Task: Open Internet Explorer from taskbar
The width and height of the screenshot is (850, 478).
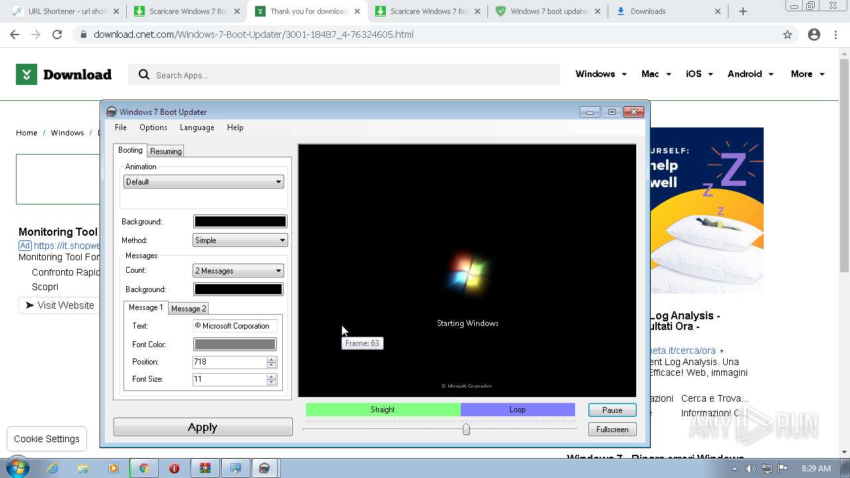Action: (x=52, y=468)
